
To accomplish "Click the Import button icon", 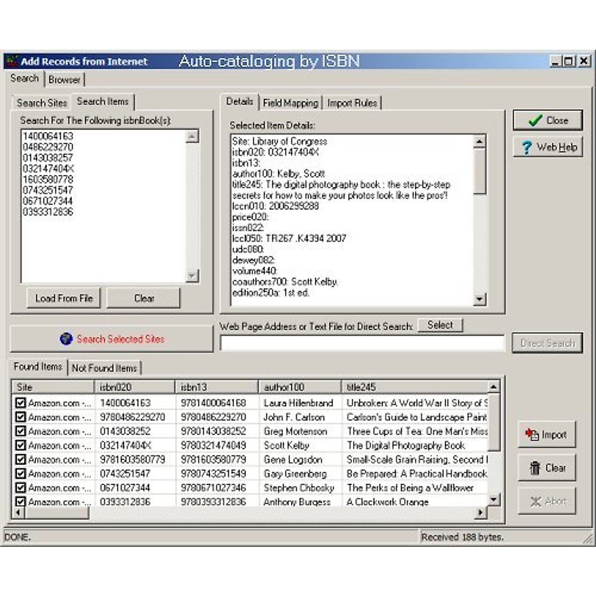I will 531,435.
